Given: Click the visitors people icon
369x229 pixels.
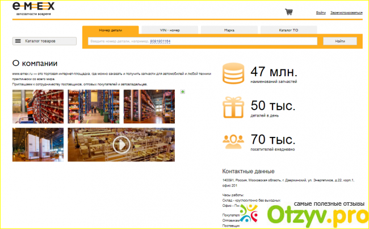Looking at the screenshot, I should [233, 140].
